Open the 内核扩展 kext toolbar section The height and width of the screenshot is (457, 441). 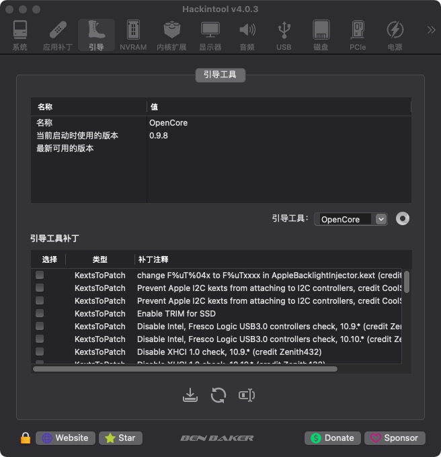[171, 35]
